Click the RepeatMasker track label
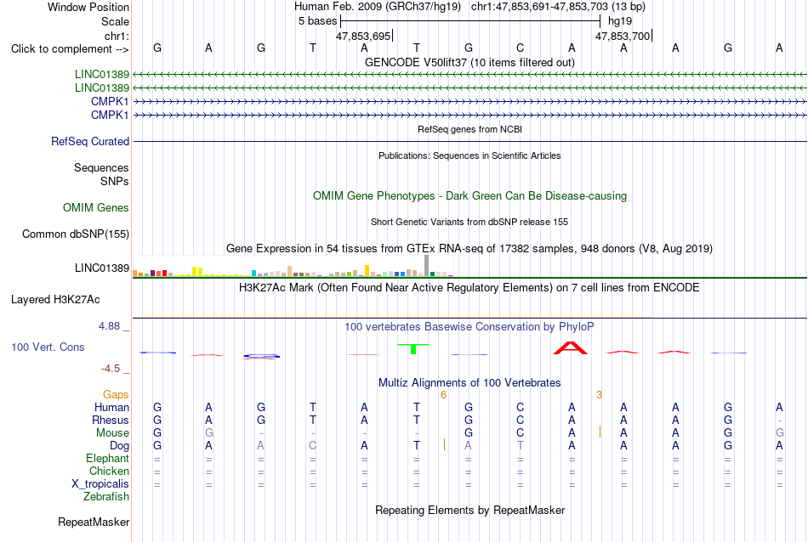 click(x=94, y=522)
